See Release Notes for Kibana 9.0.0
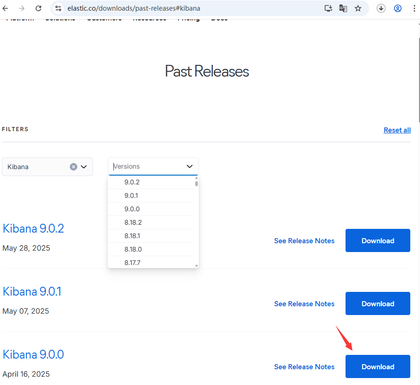Viewport: 420px width, 385px height. click(x=304, y=367)
